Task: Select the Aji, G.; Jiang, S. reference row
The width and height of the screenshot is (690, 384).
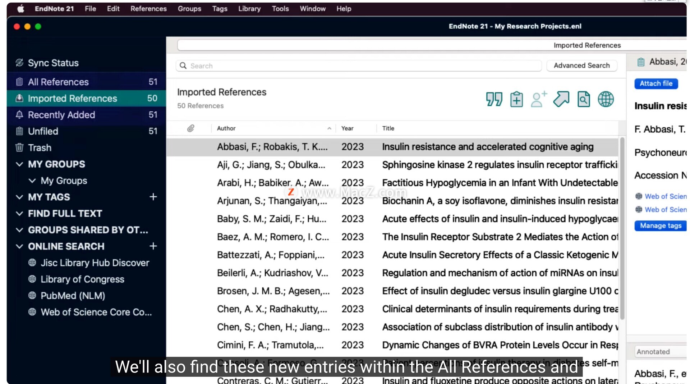Action: pyautogui.click(x=392, y=165)
